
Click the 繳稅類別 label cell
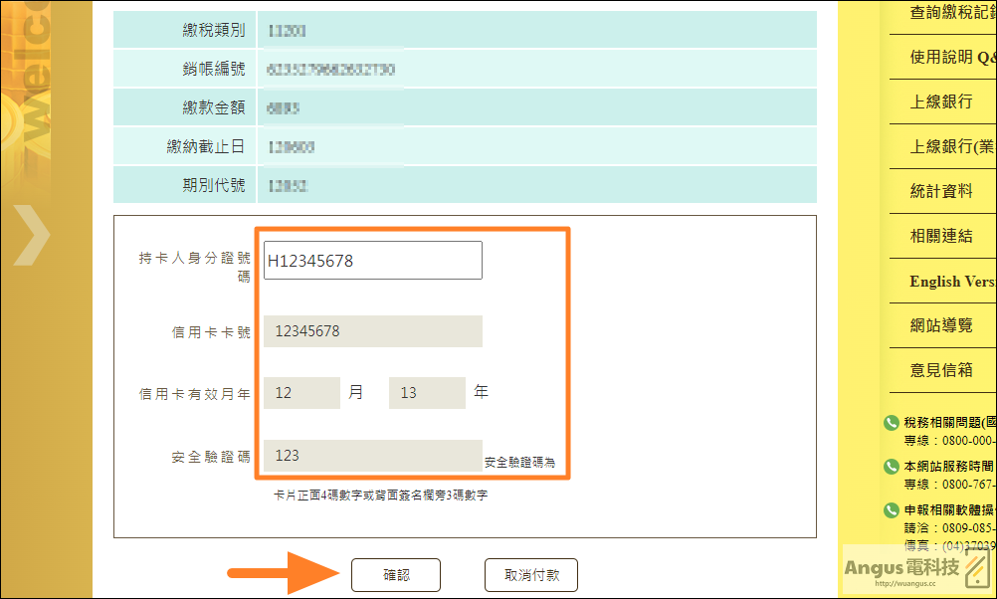click(x=184, y=30)
